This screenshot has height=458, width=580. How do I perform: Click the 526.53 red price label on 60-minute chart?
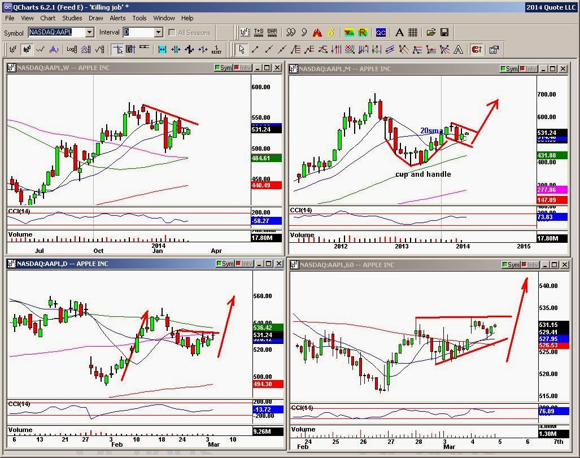pos(553,346)
